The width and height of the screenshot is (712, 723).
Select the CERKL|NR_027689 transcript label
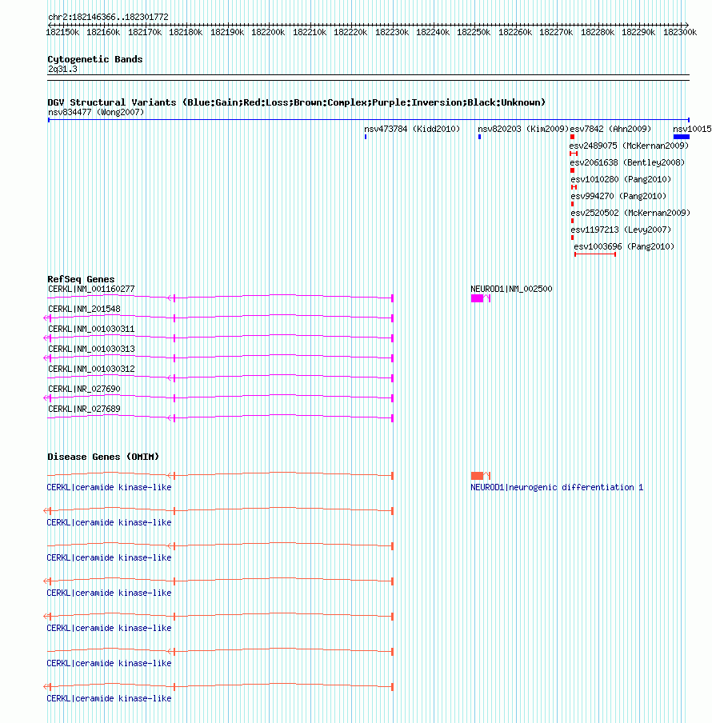click(x=84, y=409)
